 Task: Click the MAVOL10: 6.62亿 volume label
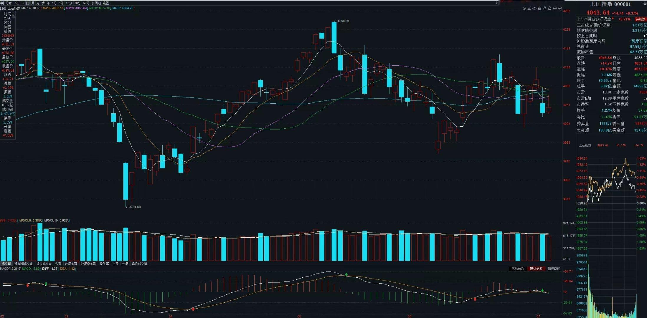pyautogui.click(x=57, y=221)
